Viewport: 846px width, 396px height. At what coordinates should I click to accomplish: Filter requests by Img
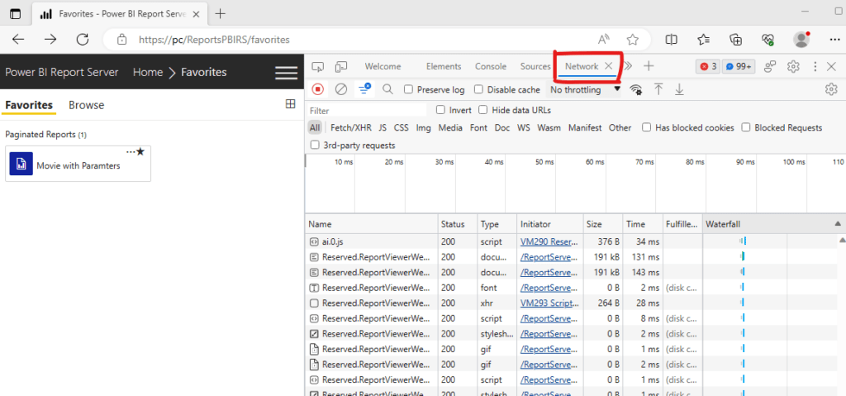tap(424, 127)
